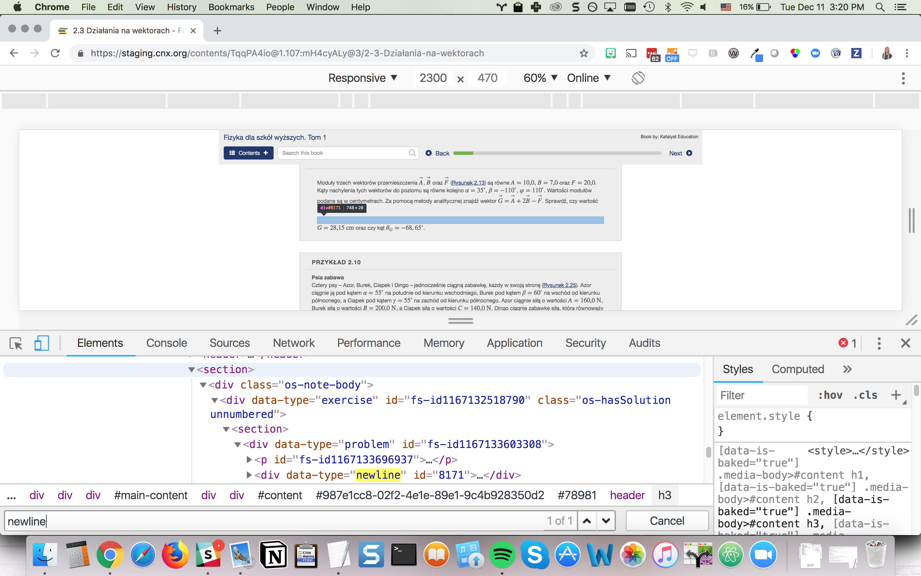
Task: Toggle .cls class editor
Action: coord(865,395)
